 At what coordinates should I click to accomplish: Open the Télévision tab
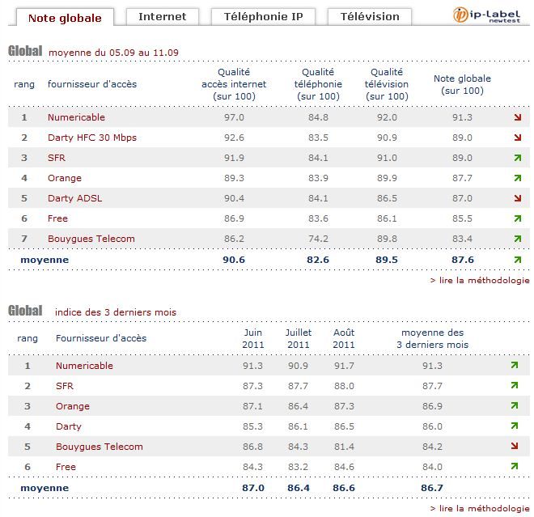click(x=370, y=16)
